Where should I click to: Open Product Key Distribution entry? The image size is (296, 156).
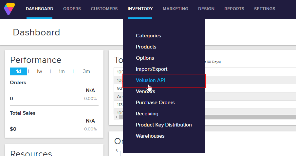coord(164,125)
